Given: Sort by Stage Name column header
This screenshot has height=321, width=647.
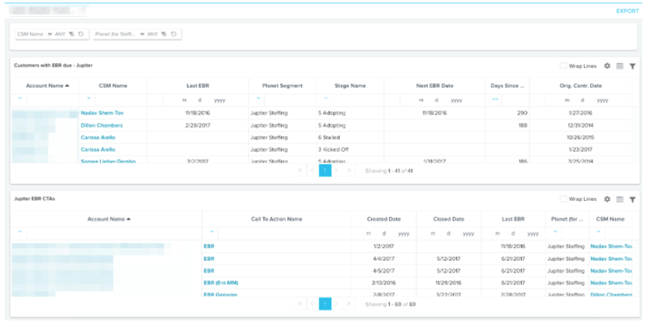Looking at the screenshot, I should pyautogui.click(x=350, y=85).
